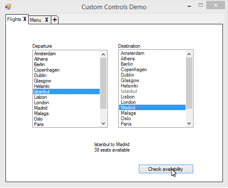Click highlighted Madrid in Destination list
Viewport: 228px width, 188px height.
coord(152,108)
